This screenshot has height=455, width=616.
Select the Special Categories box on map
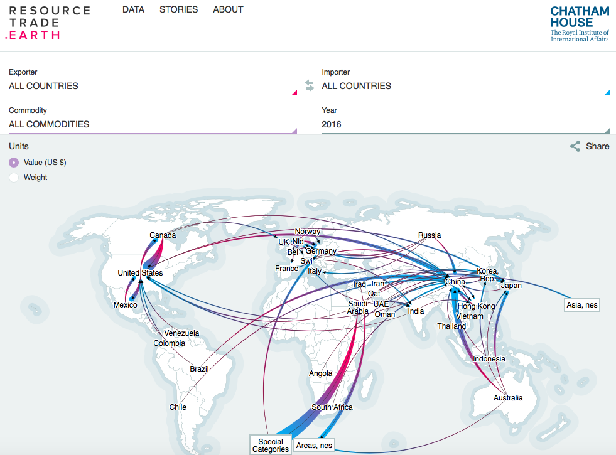271,446
